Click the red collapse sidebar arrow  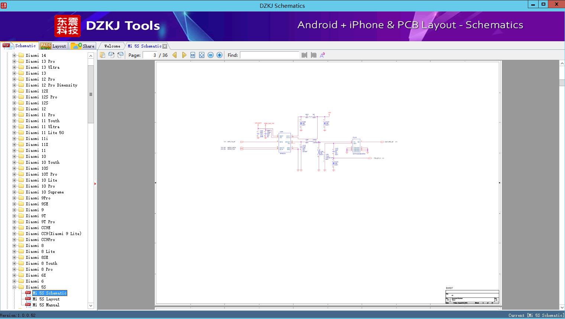[x=95, y=183]
